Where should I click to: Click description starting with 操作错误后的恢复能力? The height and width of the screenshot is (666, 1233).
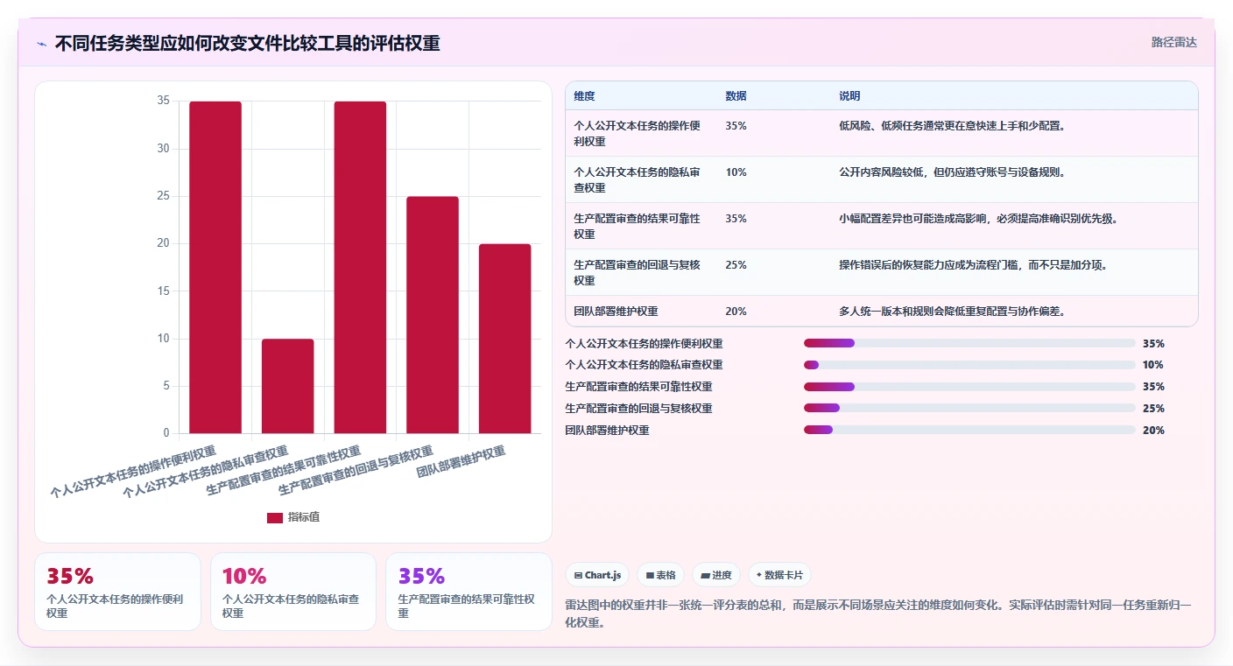pyautogui.click(x=973, y=264)
